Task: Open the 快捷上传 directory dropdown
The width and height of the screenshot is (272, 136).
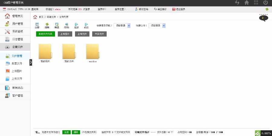Action: pyautogui.click(x=157, y=26)
